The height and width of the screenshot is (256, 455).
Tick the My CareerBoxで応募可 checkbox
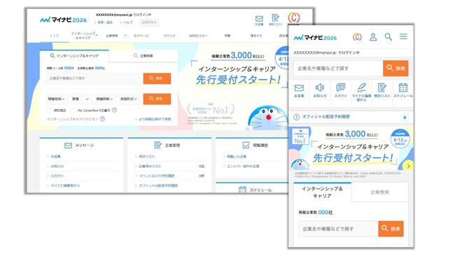73,111
